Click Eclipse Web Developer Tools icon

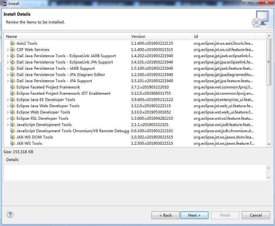pos(13,112)
